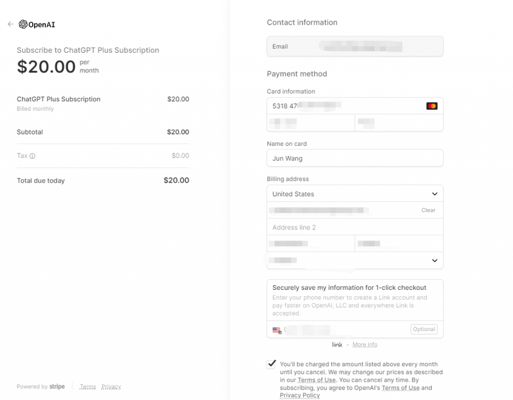Toggle the subscription terms agreement checkbox

click(x=272, y=364)
